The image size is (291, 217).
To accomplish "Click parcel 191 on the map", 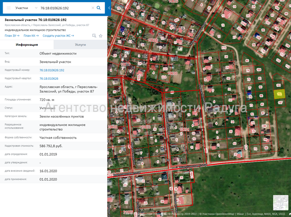I will pos(278,85).
